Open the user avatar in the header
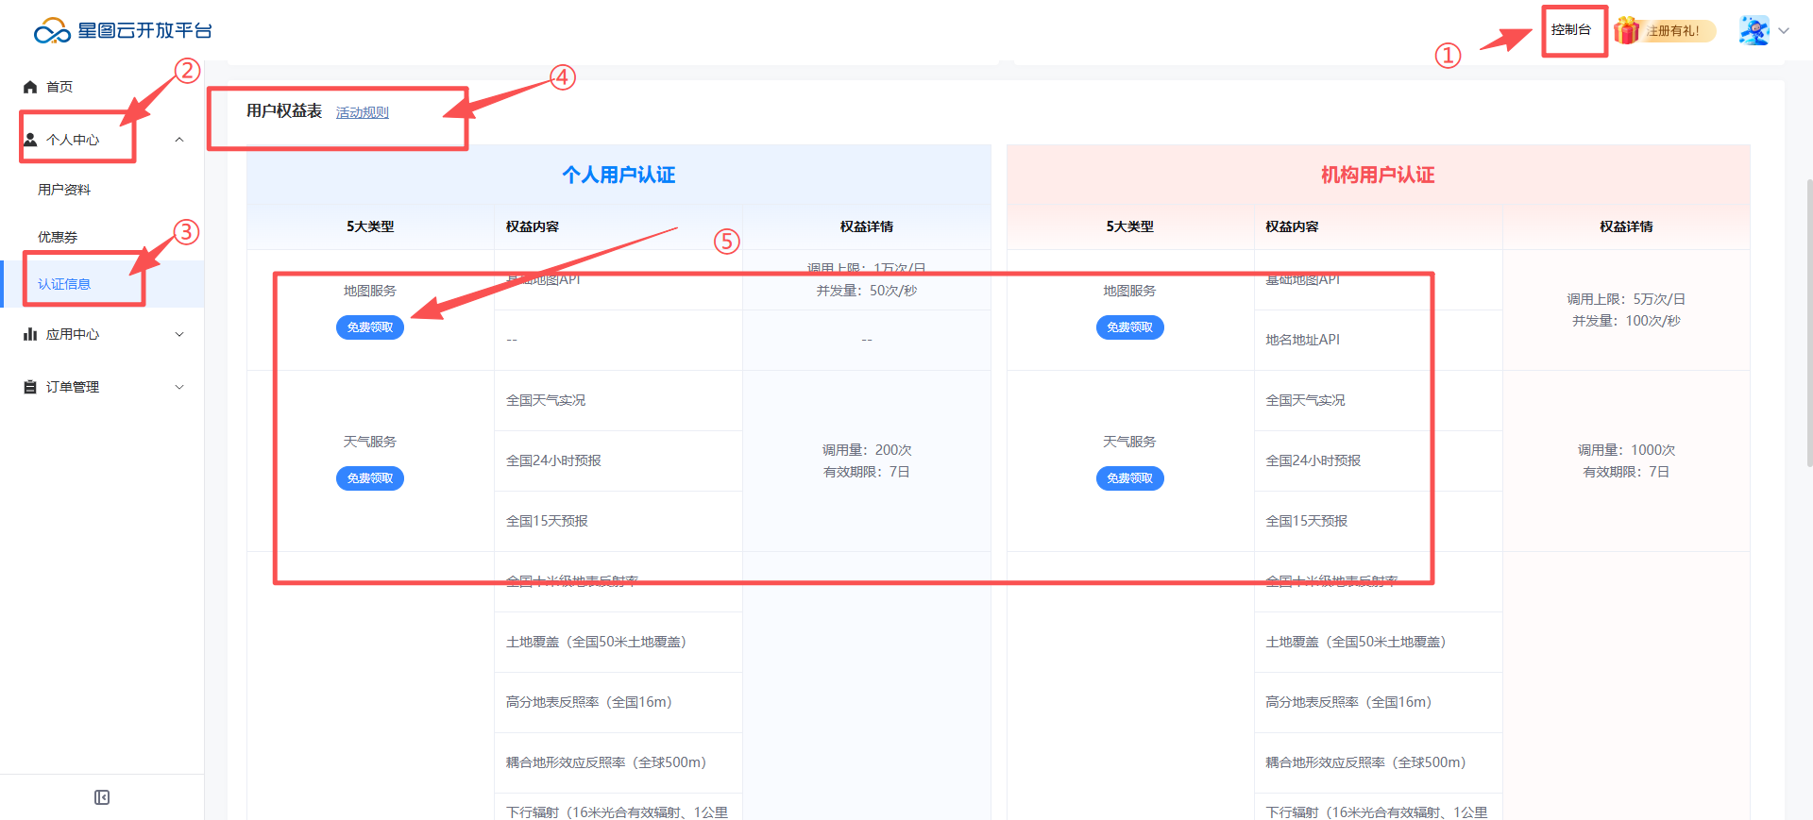This screenshot has height=820, width=1813. click(x=1754, y=30)
